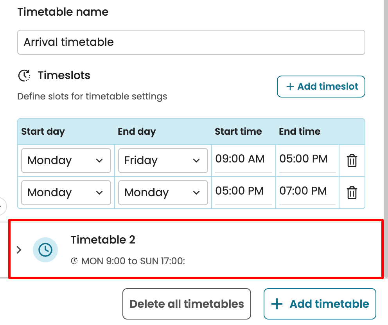This screenshot has width=388, height=325.
Task: Delete the Monday to Friday timeslot row
Action: (352, 161)
